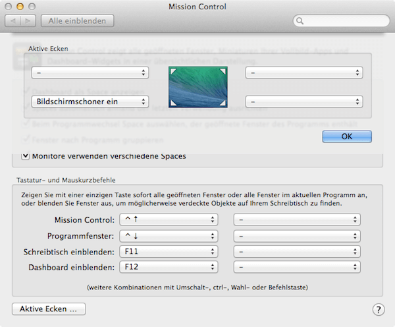Image resolution: width=395 pixels, height=327 pixels.
Task: Open Programmfenster keyboard shortcut dropdown
Action: [x=169, y=236]
